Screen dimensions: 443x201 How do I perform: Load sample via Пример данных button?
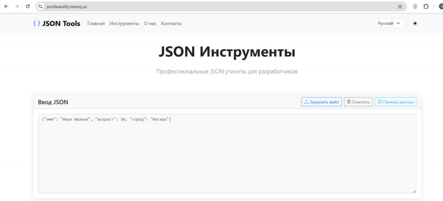[x=395, y=102]
